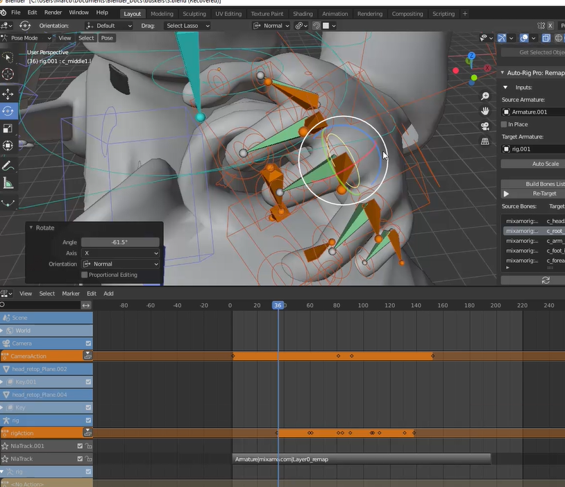Select the Measure tool
565x487 pixels.
(8, 182)
